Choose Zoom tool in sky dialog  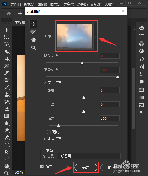pos(33,48)
